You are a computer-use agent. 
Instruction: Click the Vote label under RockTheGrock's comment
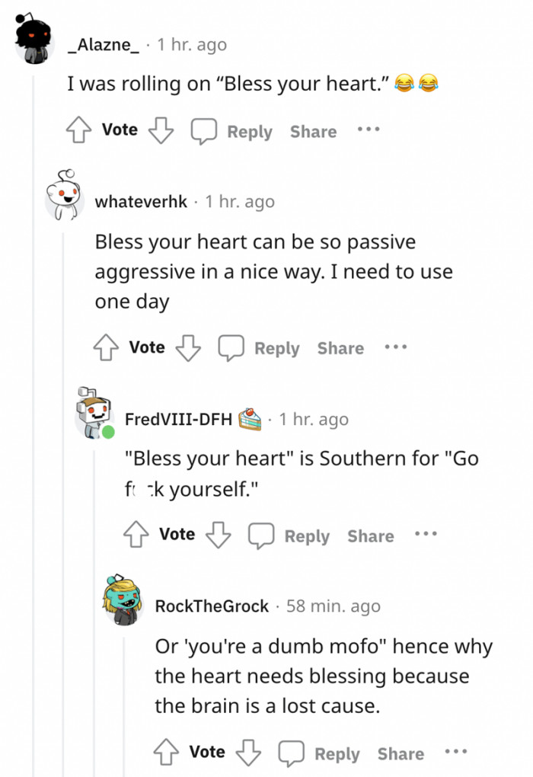tap(206, 752)
